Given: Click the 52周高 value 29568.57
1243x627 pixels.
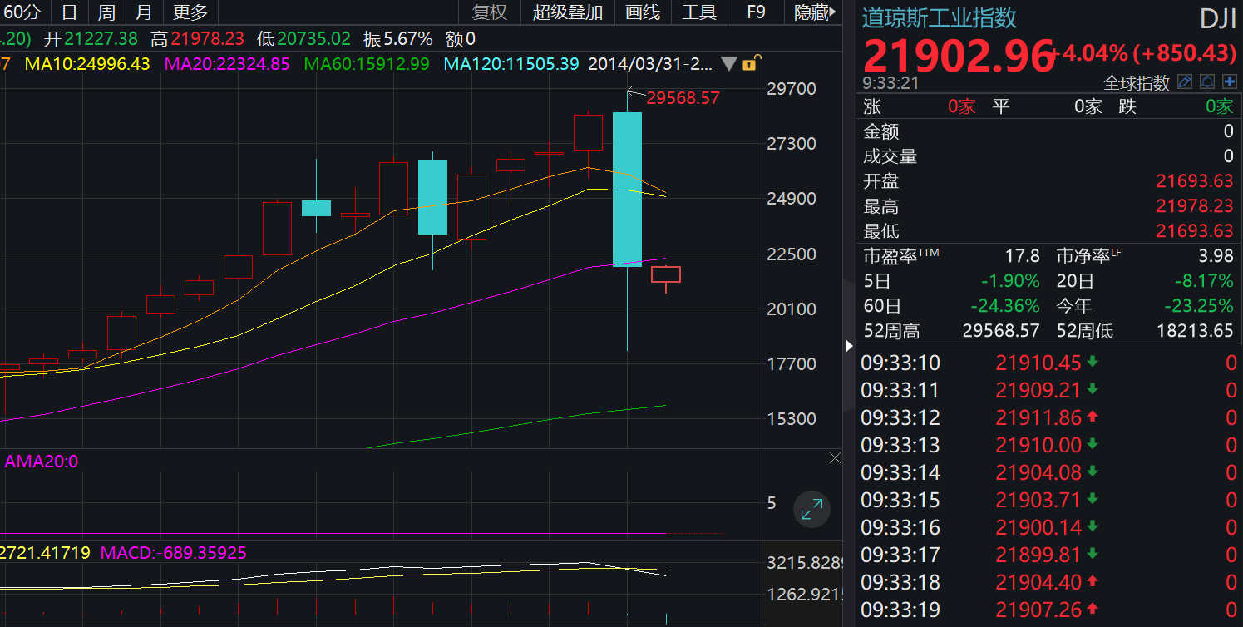Looking at the screenshot, I should click(x=1001, y=330).
